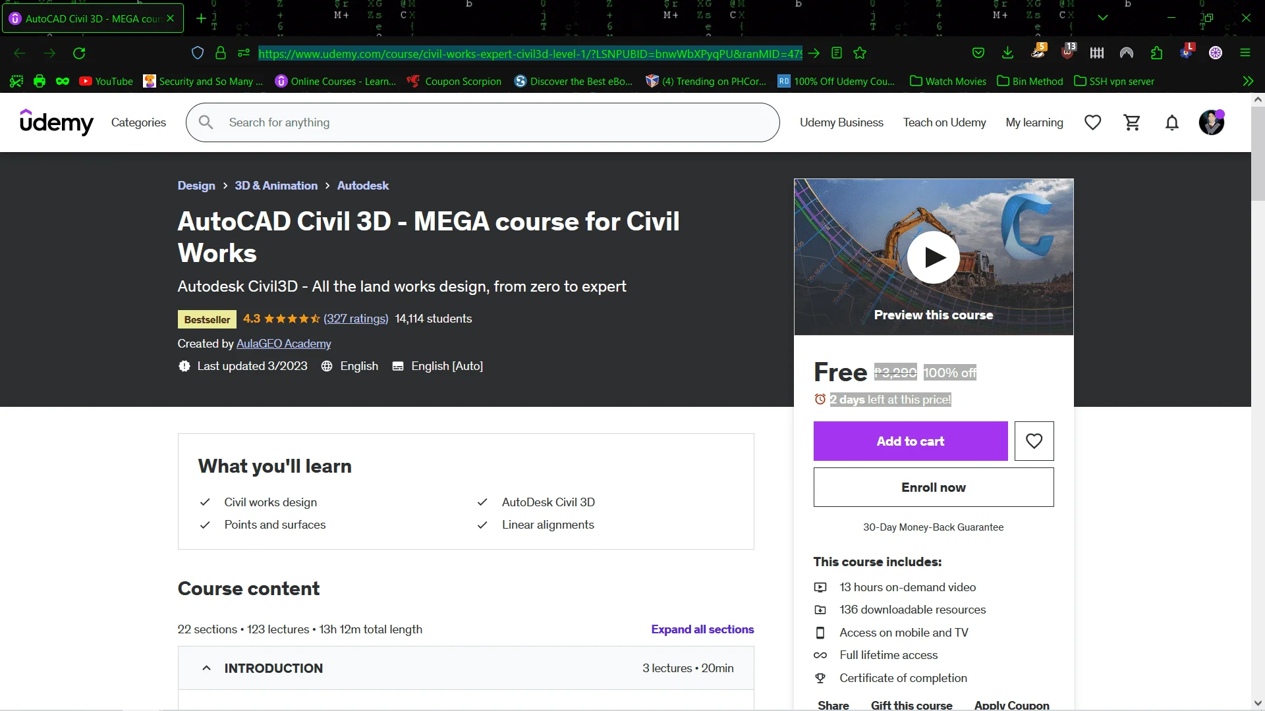The image size is (1265, 711).
Task: Open the Online Courses - Learn bookmark
Action: pos(336,82)
